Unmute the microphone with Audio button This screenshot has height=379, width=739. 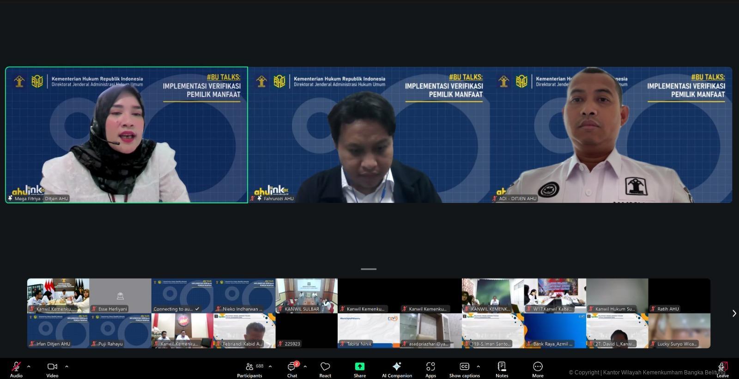pyautogui.click(x=16, y=367)
